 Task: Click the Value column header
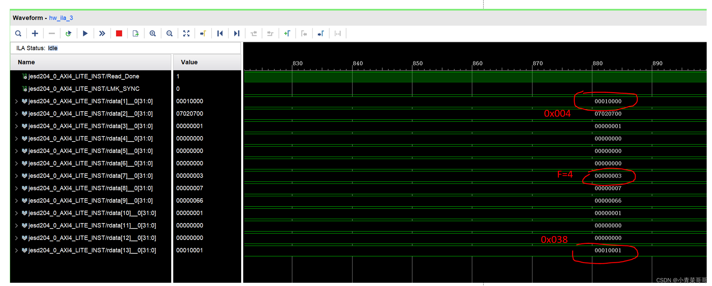207,62
